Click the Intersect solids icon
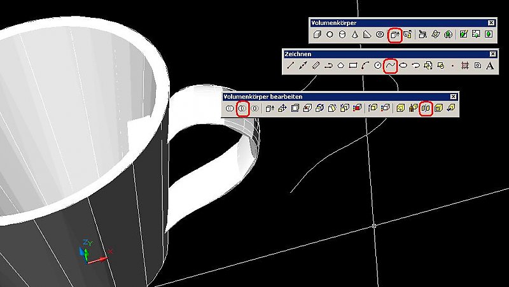The image size is (509, 287). click(x=255, y=108)
